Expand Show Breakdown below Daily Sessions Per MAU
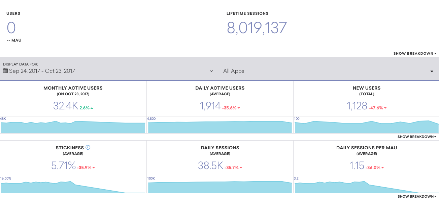The image size is (439, 200). (x=417, y=197)
